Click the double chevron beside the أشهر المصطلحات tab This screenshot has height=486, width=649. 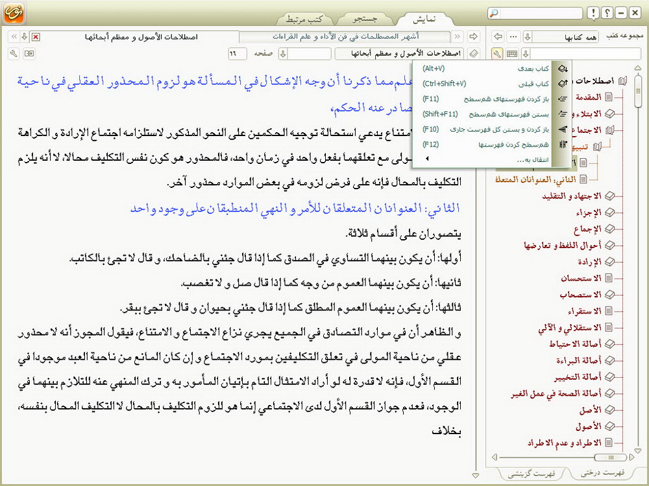click(458, 37)
